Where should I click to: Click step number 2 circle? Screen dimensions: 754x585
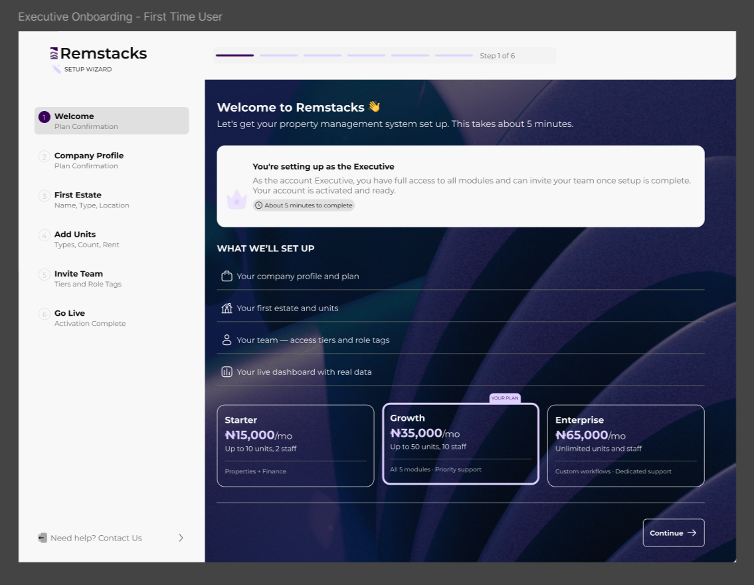(45, 156)
